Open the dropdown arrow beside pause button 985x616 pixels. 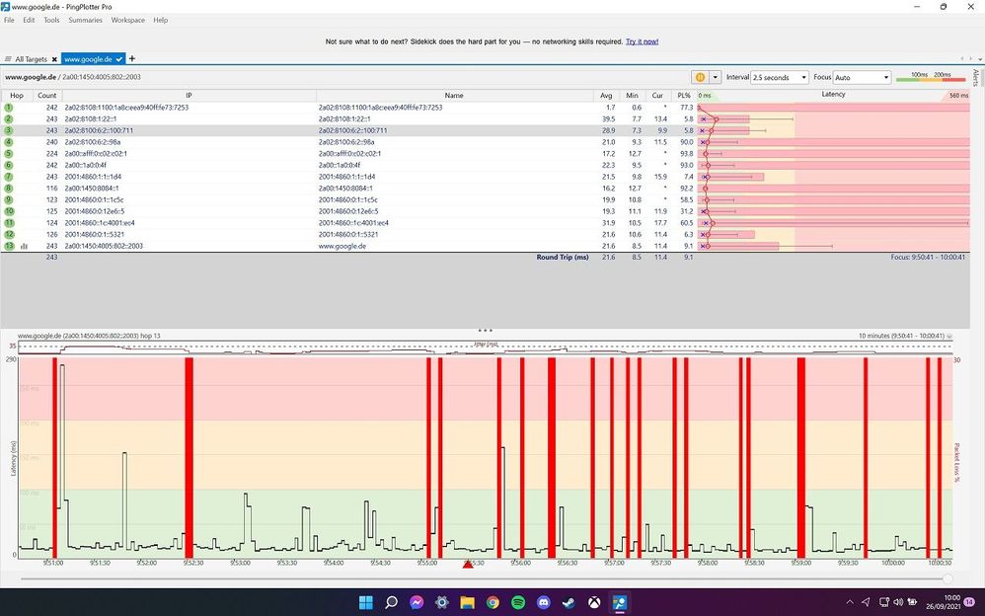click(716, 77)
